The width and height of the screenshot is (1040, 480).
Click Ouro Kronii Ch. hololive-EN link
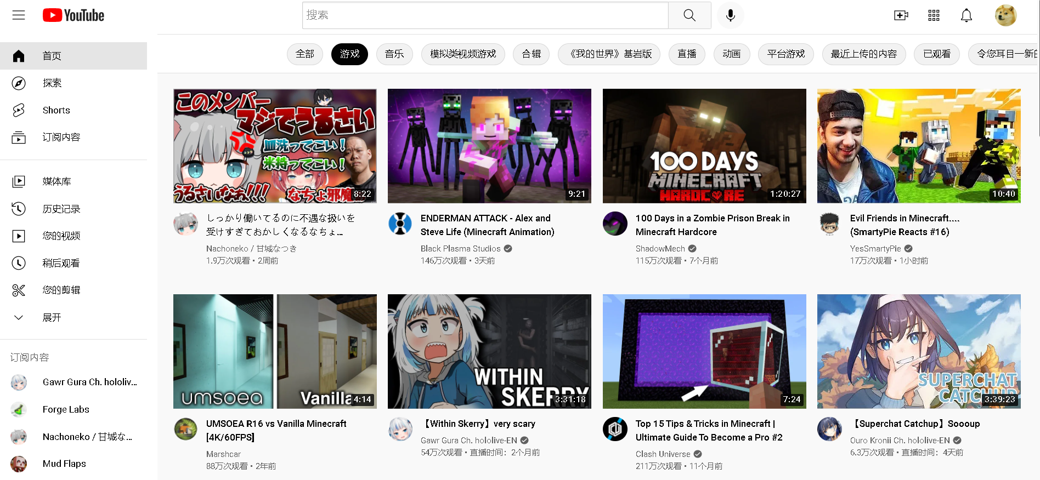900,441
